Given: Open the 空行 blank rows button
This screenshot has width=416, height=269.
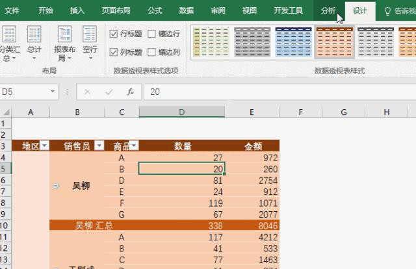Looking at the screenshot, I should [x=90, y=44].
